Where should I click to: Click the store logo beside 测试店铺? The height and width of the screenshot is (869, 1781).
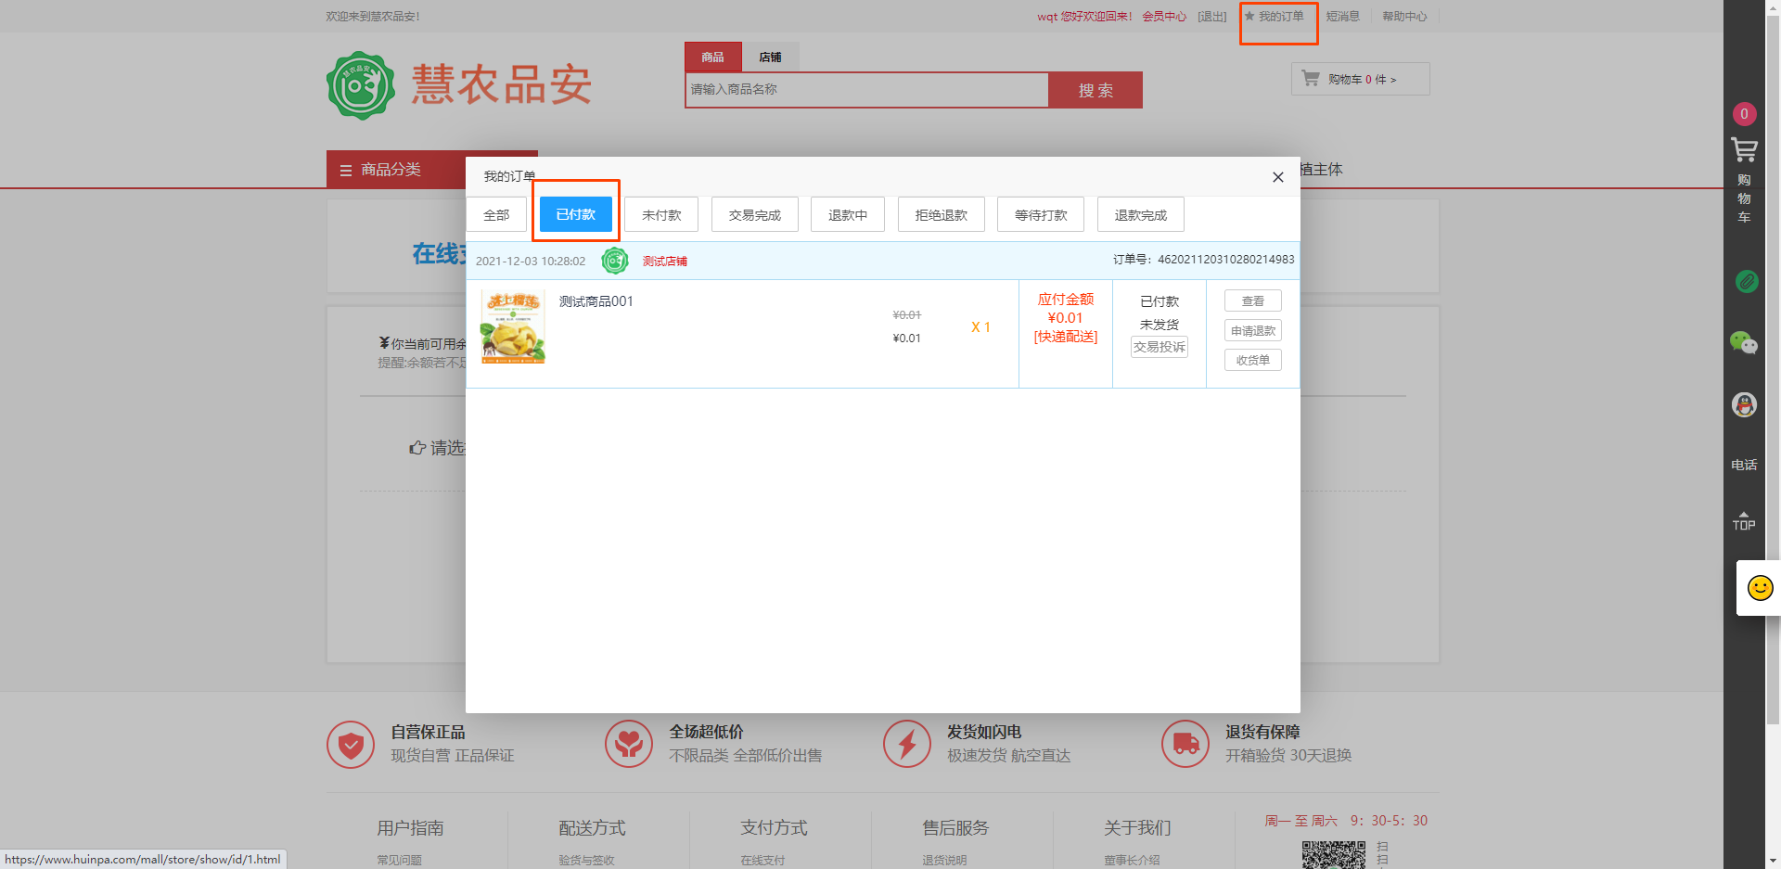click(x=614, y=262)
